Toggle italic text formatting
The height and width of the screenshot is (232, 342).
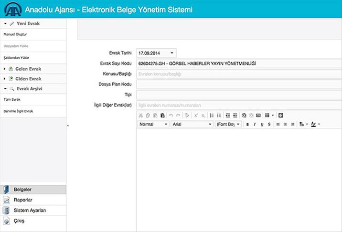pos(255,124)
